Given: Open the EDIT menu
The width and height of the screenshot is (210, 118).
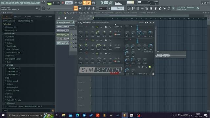Looking at the screenshot, I should [x=6, y=3].
